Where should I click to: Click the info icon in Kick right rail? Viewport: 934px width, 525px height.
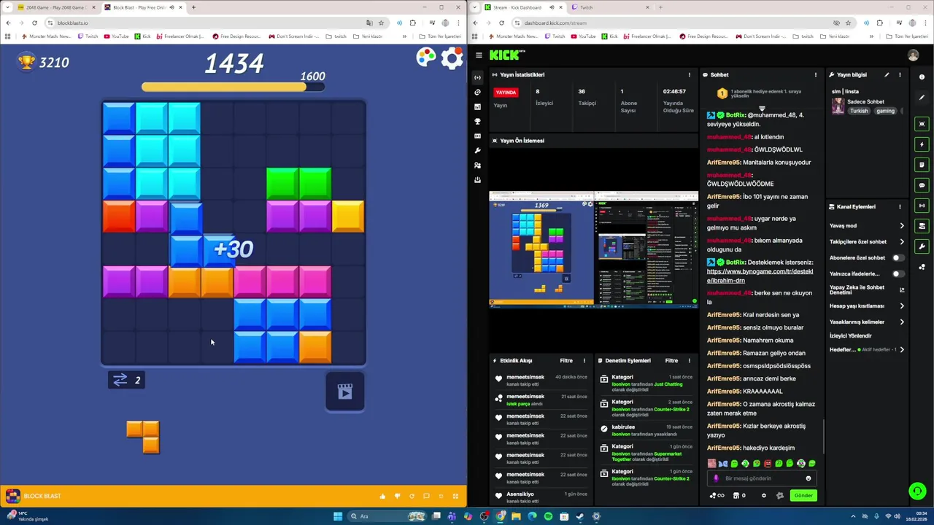click(x=922, y=77)
